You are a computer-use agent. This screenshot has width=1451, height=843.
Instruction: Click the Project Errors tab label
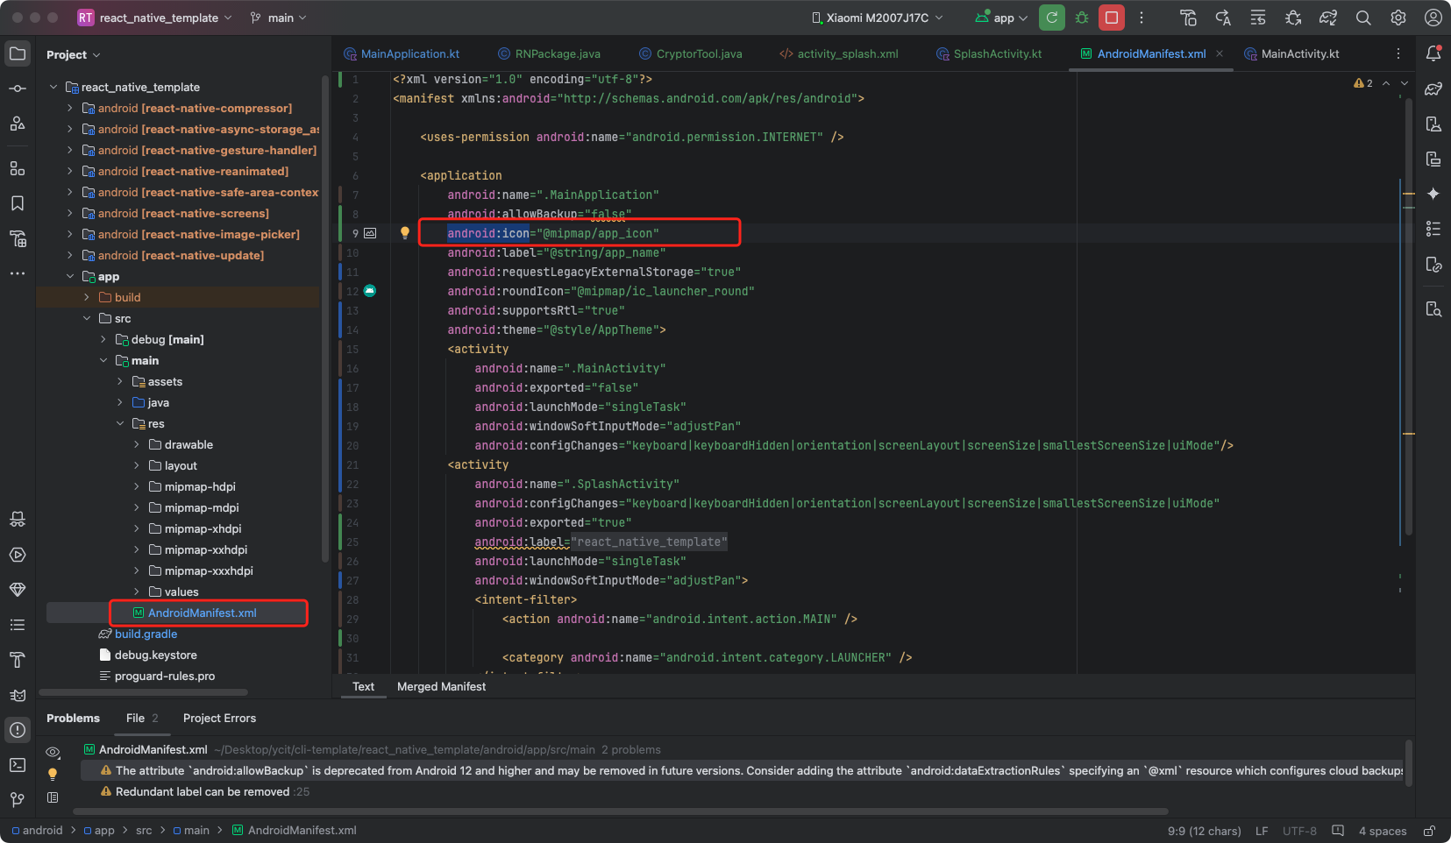click(x=219, y=719)
